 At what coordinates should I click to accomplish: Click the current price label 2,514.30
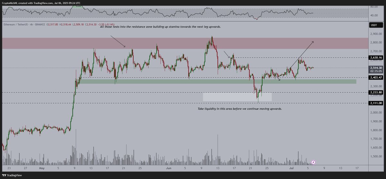(376, 68)
